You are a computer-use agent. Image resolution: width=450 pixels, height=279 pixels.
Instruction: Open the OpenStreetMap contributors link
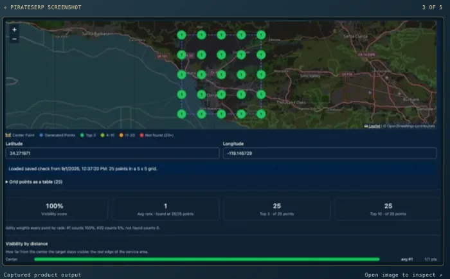point(410,126)
